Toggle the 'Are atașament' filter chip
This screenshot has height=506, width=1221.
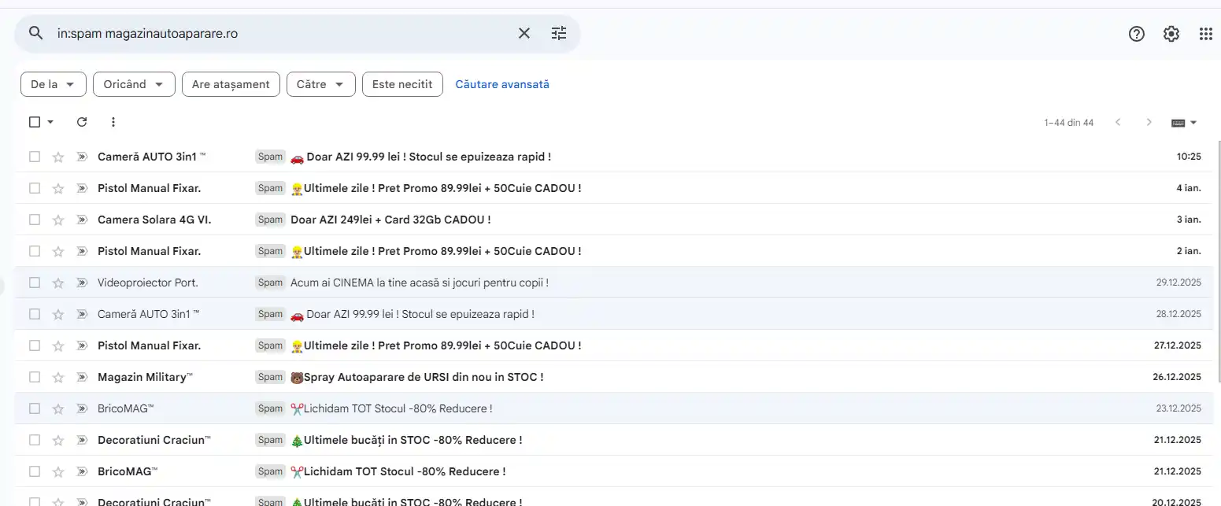[x=231, y=84]
